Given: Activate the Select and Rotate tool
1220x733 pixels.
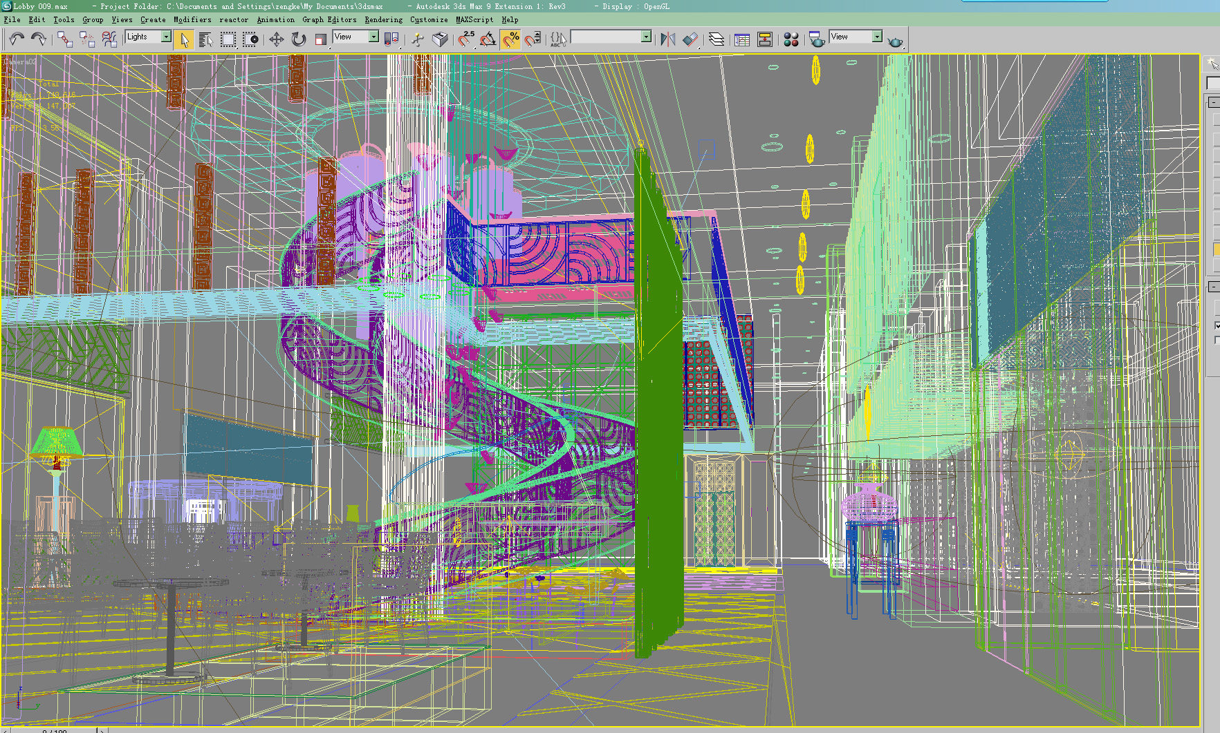Looking at the screenshot, I should [298, 39].
